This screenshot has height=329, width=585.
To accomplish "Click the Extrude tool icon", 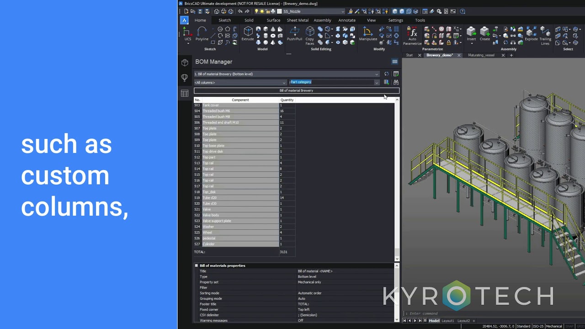I will [x=248, y=33].
